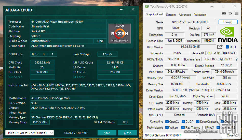This screenshot has width=242, height=140.
Task: Open the GPU-Z hamburger menu
Action: click(x=237, y=13)
